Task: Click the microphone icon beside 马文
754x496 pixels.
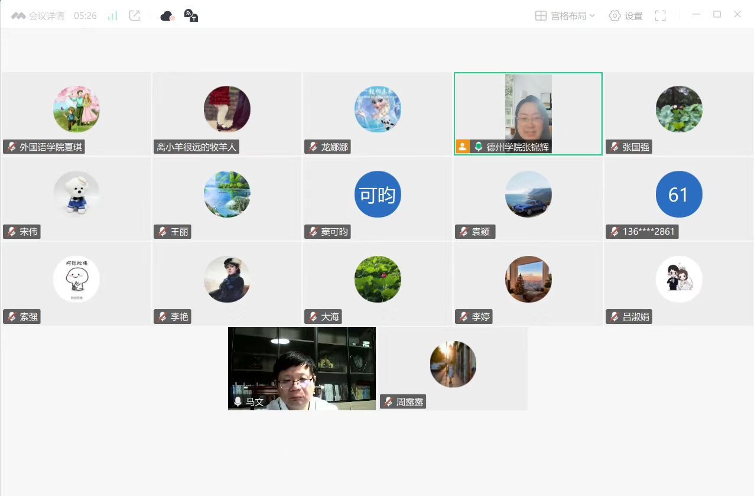Action: pyautogui.click(x=238, y=402)
